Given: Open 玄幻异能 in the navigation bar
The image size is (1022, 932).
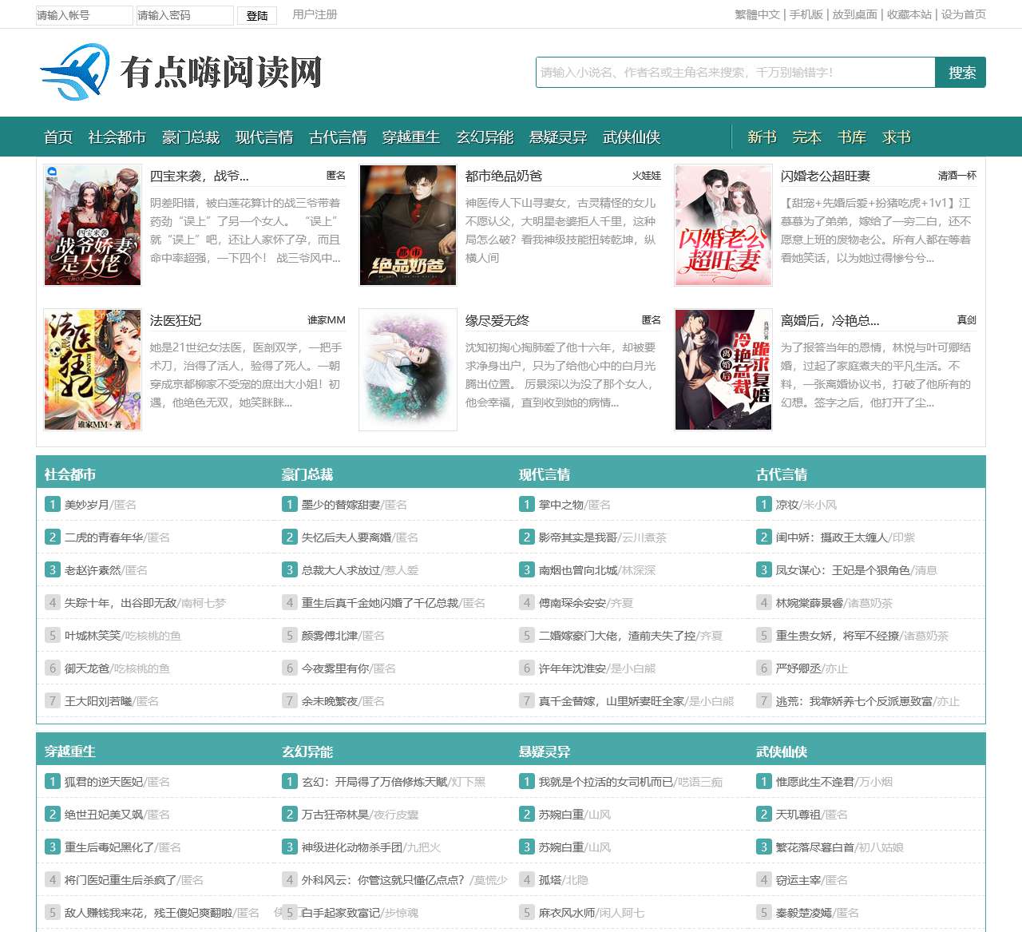Looking at the screenshot, I should point(485,137).
